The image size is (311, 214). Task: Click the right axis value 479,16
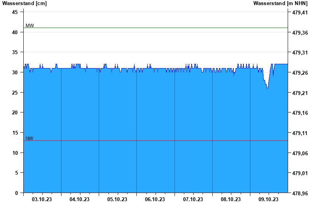pyautogui.click(x=300, y=113)
